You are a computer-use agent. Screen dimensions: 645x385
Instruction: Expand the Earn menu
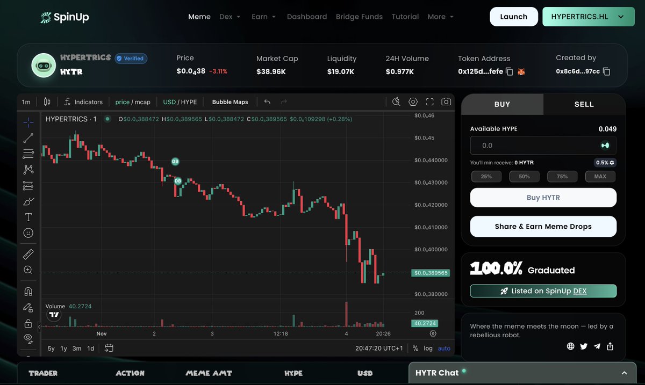coord(264,17)
